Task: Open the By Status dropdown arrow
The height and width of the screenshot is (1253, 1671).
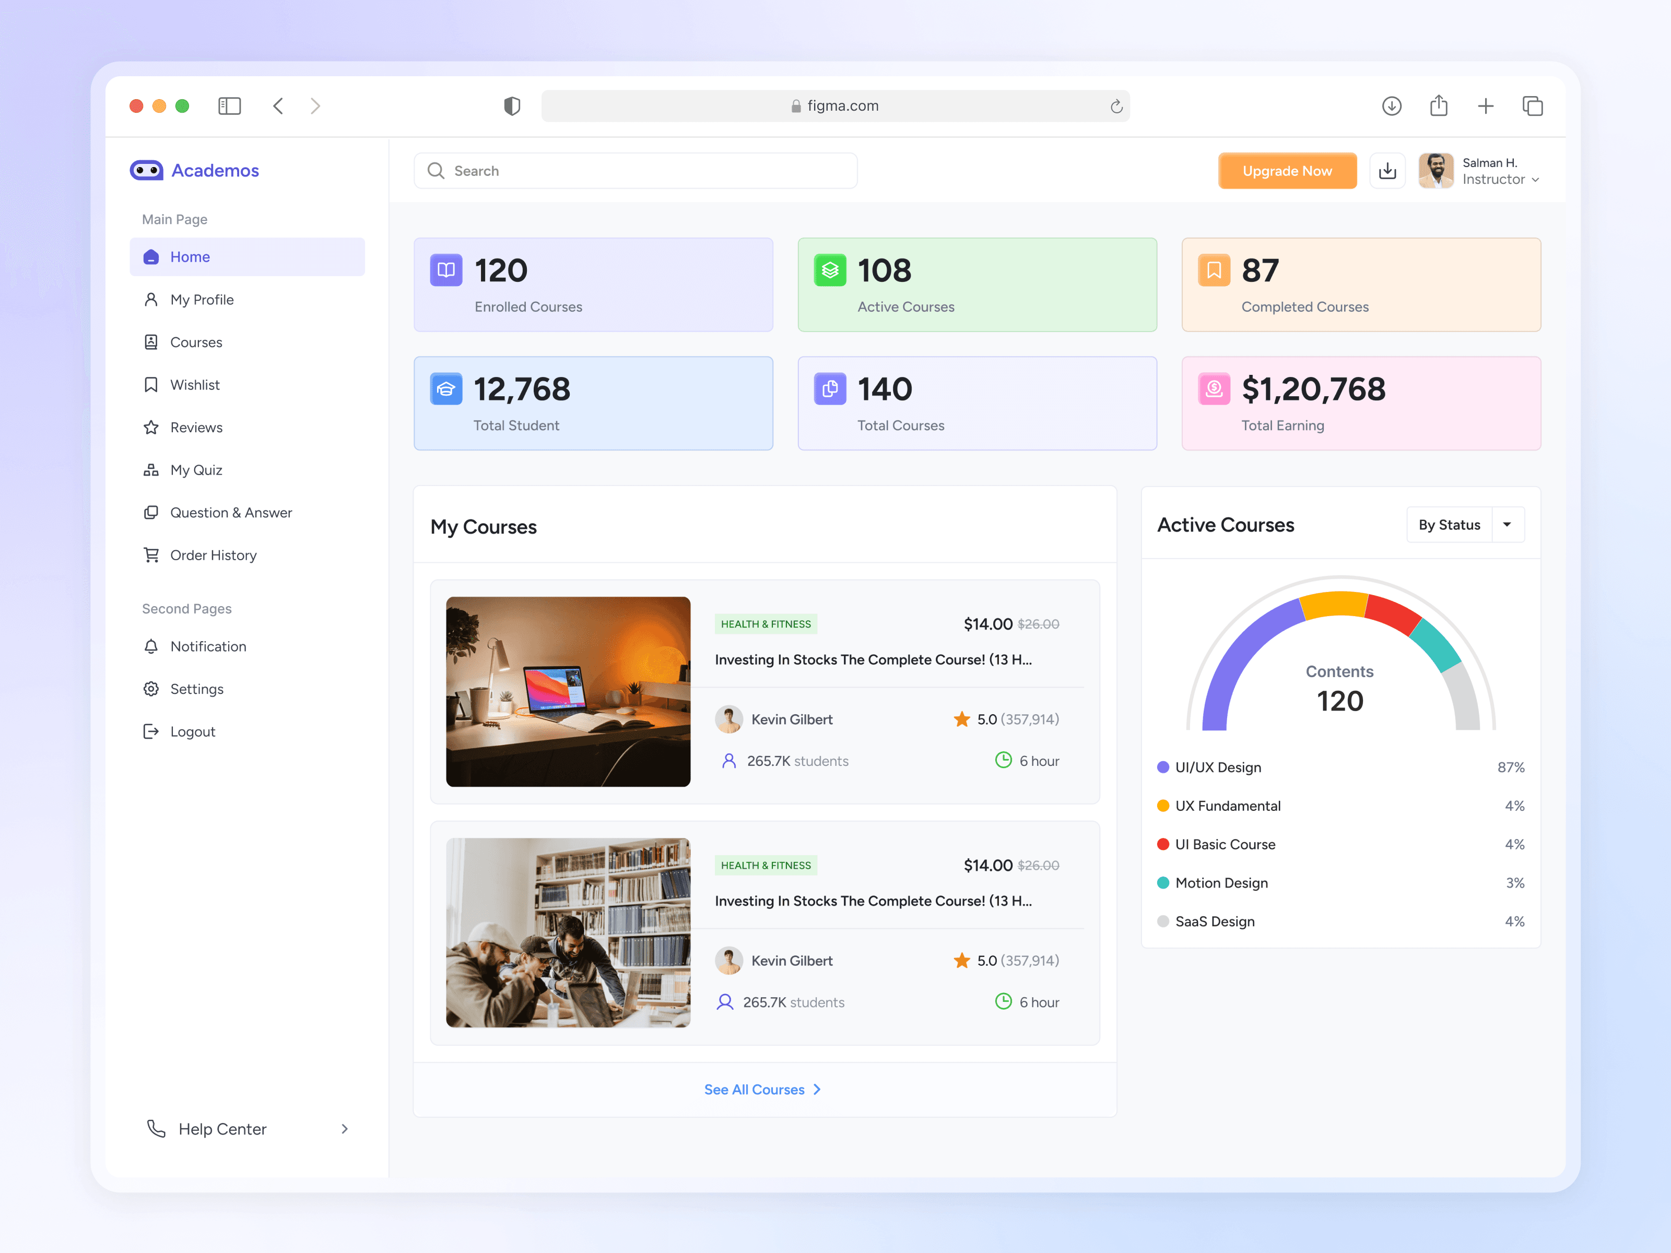Action: click(1507, 524)
